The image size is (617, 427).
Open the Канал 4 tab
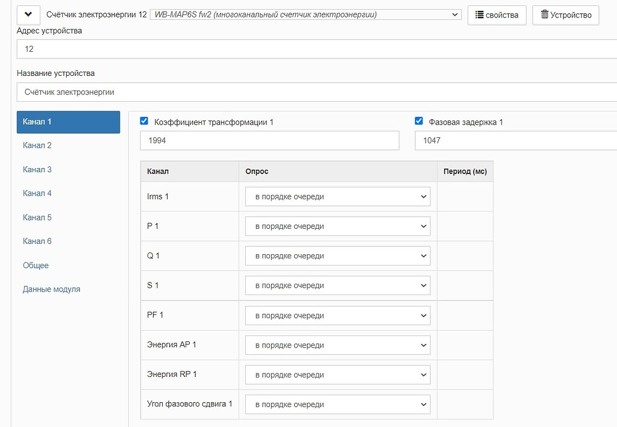point(37,193)
